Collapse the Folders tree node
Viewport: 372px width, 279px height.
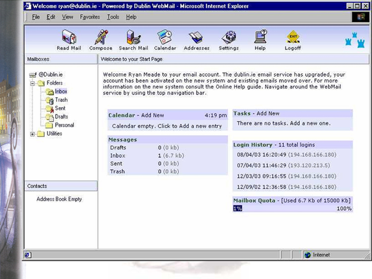pyautogui.click(x=33, y=83)
